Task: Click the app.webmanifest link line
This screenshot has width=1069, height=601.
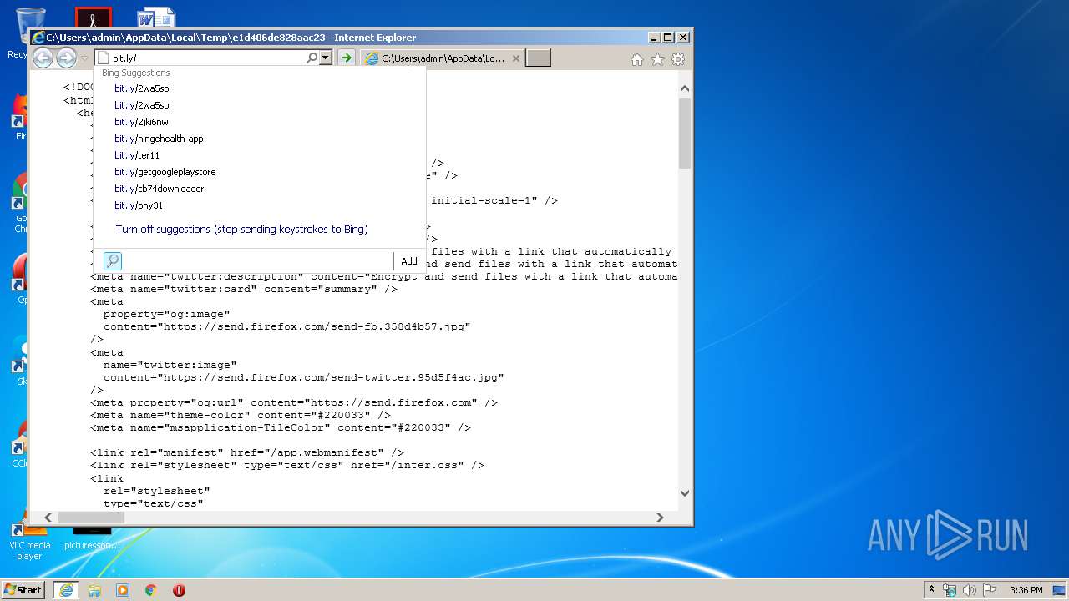Action: pos(247,452)
